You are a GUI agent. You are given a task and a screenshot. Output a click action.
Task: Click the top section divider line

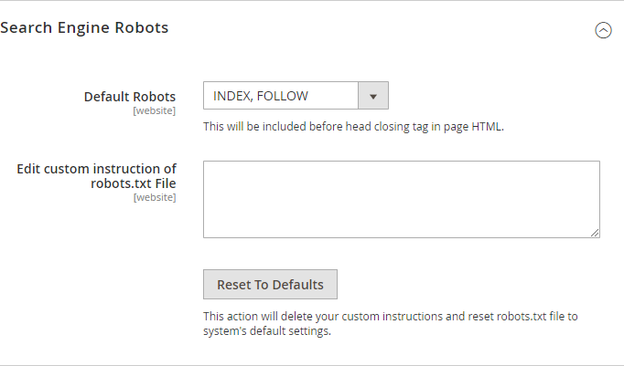[x=311, y=1]
